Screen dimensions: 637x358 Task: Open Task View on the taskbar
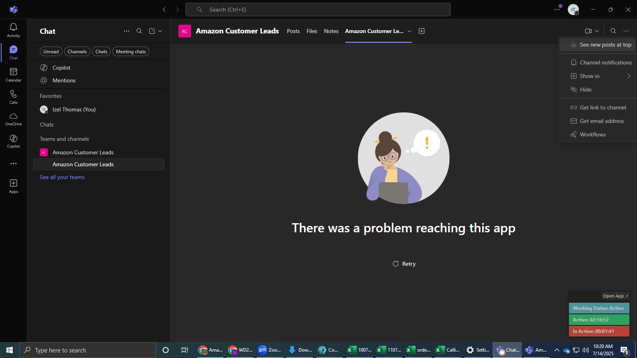coord(185,350)
